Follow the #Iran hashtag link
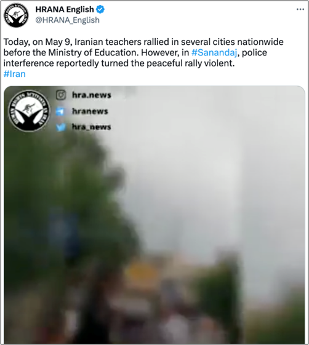The image size is (309, 345). click(x=15, y=74)
